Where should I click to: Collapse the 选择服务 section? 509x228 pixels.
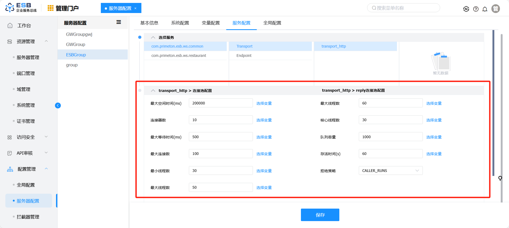(x=153, y=37)
